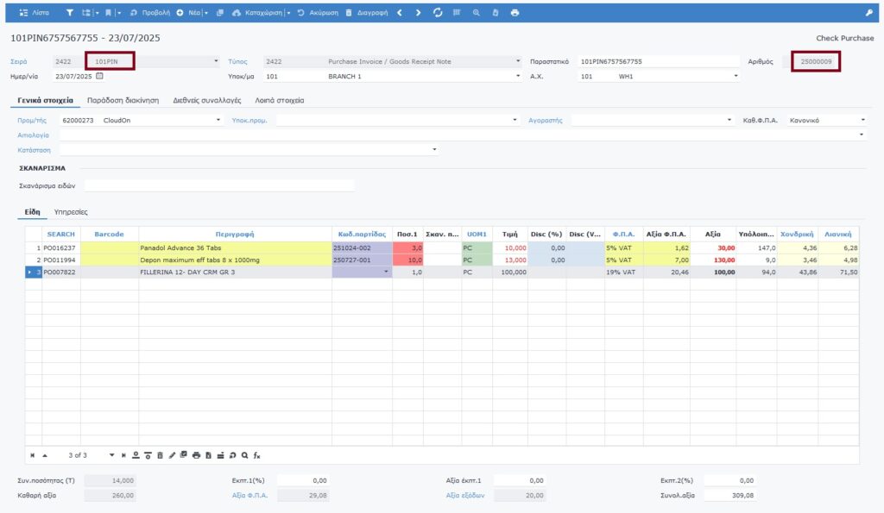Click the filter funnel icon in top toolbar

[70, 13]
